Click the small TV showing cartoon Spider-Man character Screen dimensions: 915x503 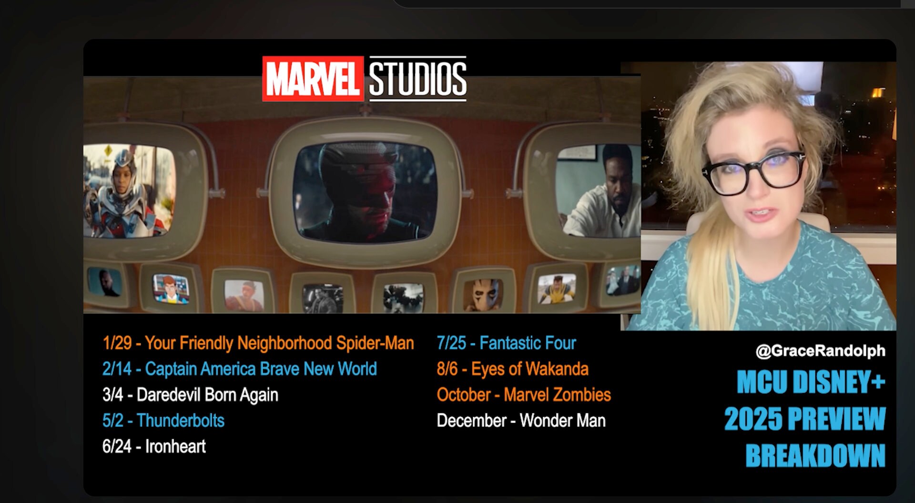[x=171, y=288]
